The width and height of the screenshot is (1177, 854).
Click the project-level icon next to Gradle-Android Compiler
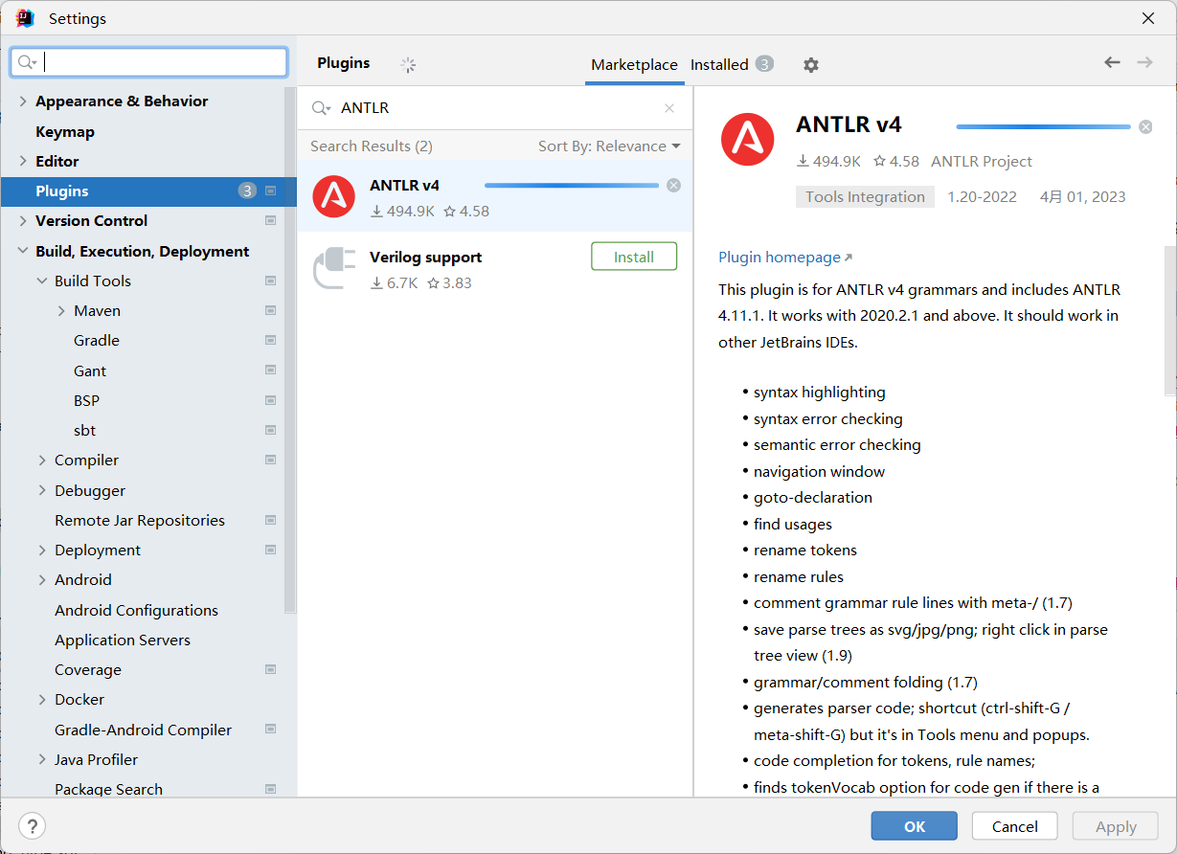click(271, 730)
